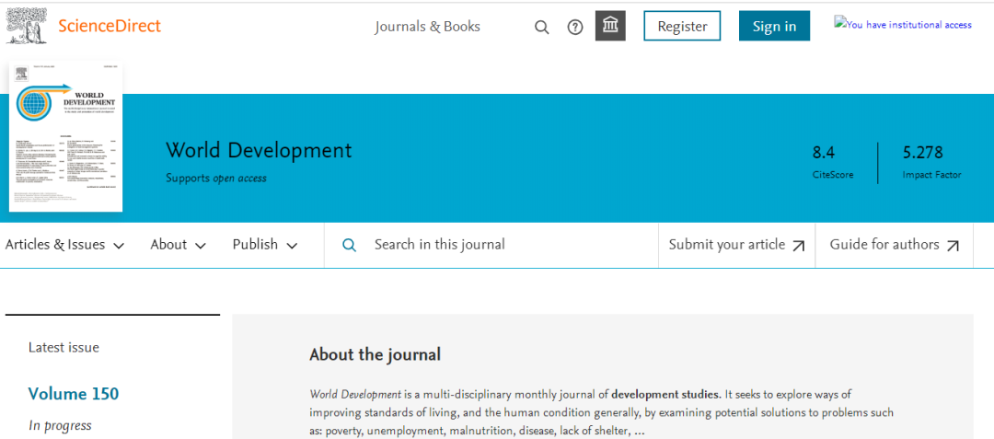Open Journals & Books menu item
The image size is (994, 439).
coord(427,27)
